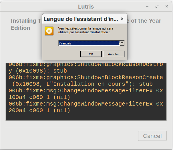This screenshot has height=150, width=173.
Task: Maximize the Lutris window
Action: (x=157, y=6)
